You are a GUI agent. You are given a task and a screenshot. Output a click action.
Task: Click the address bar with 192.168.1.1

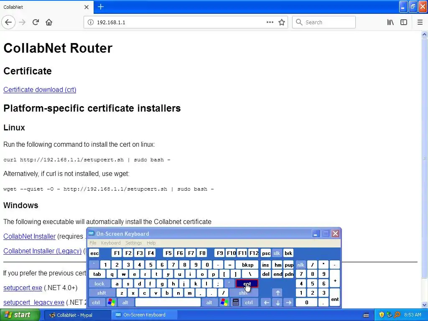[186, 23]
